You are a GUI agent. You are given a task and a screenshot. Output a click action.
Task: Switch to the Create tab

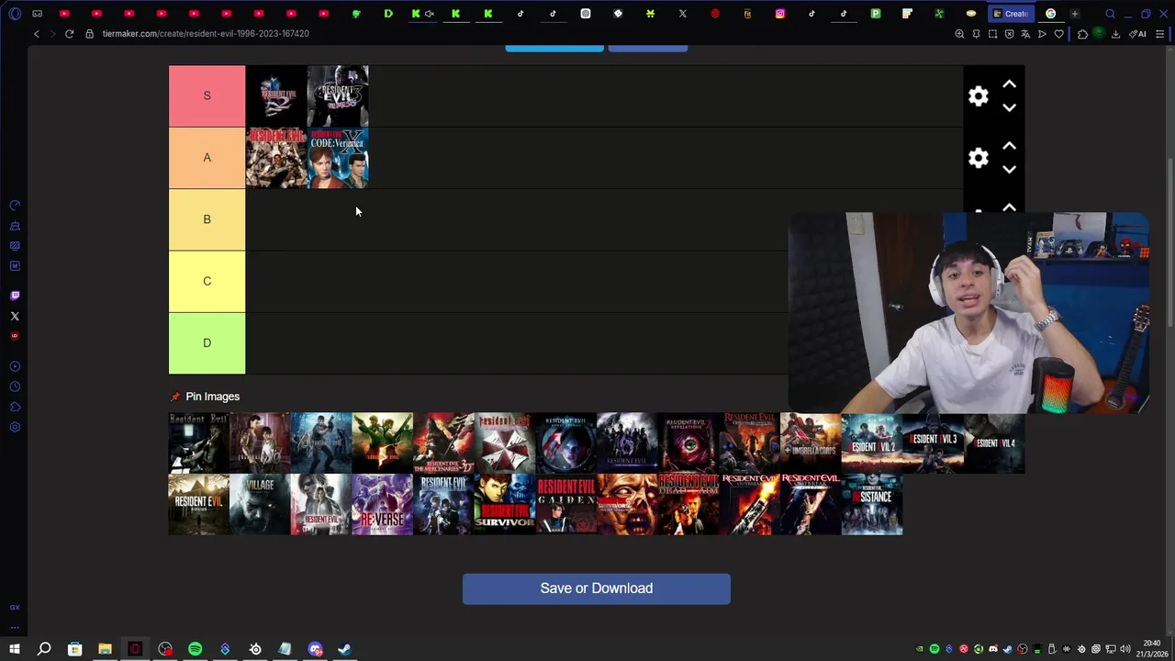[1010, 14]
